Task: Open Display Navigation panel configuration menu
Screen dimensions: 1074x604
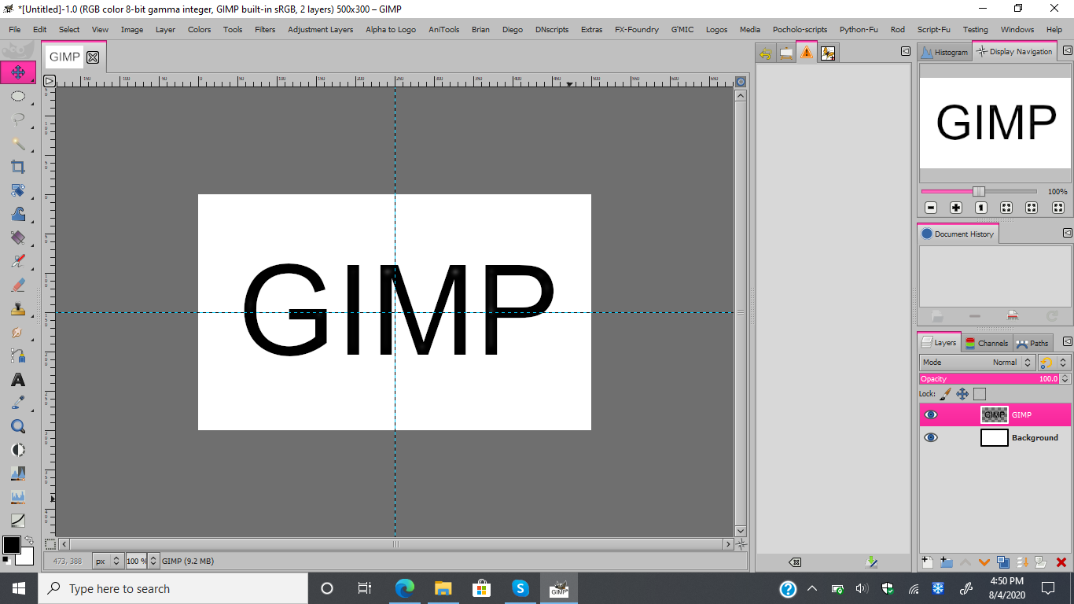Action: click(x=1067, y=51)
